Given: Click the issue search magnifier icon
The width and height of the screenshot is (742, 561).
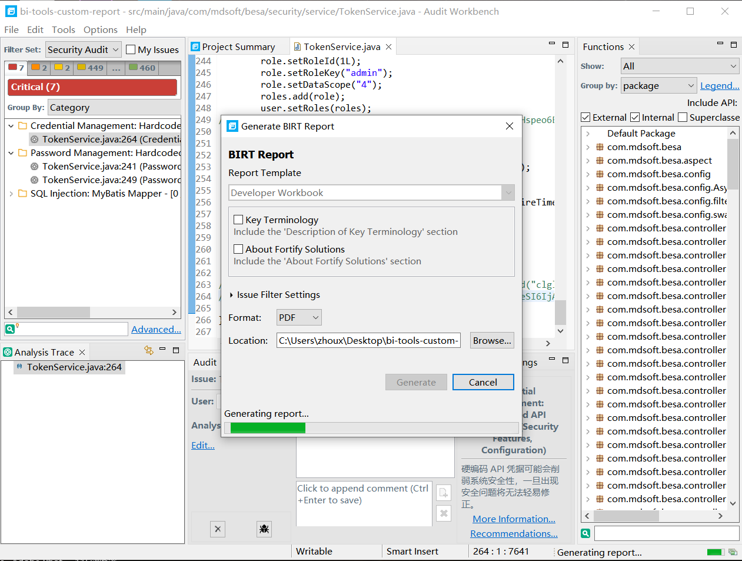Looking at the screenshot, I should tap(10, 329).
